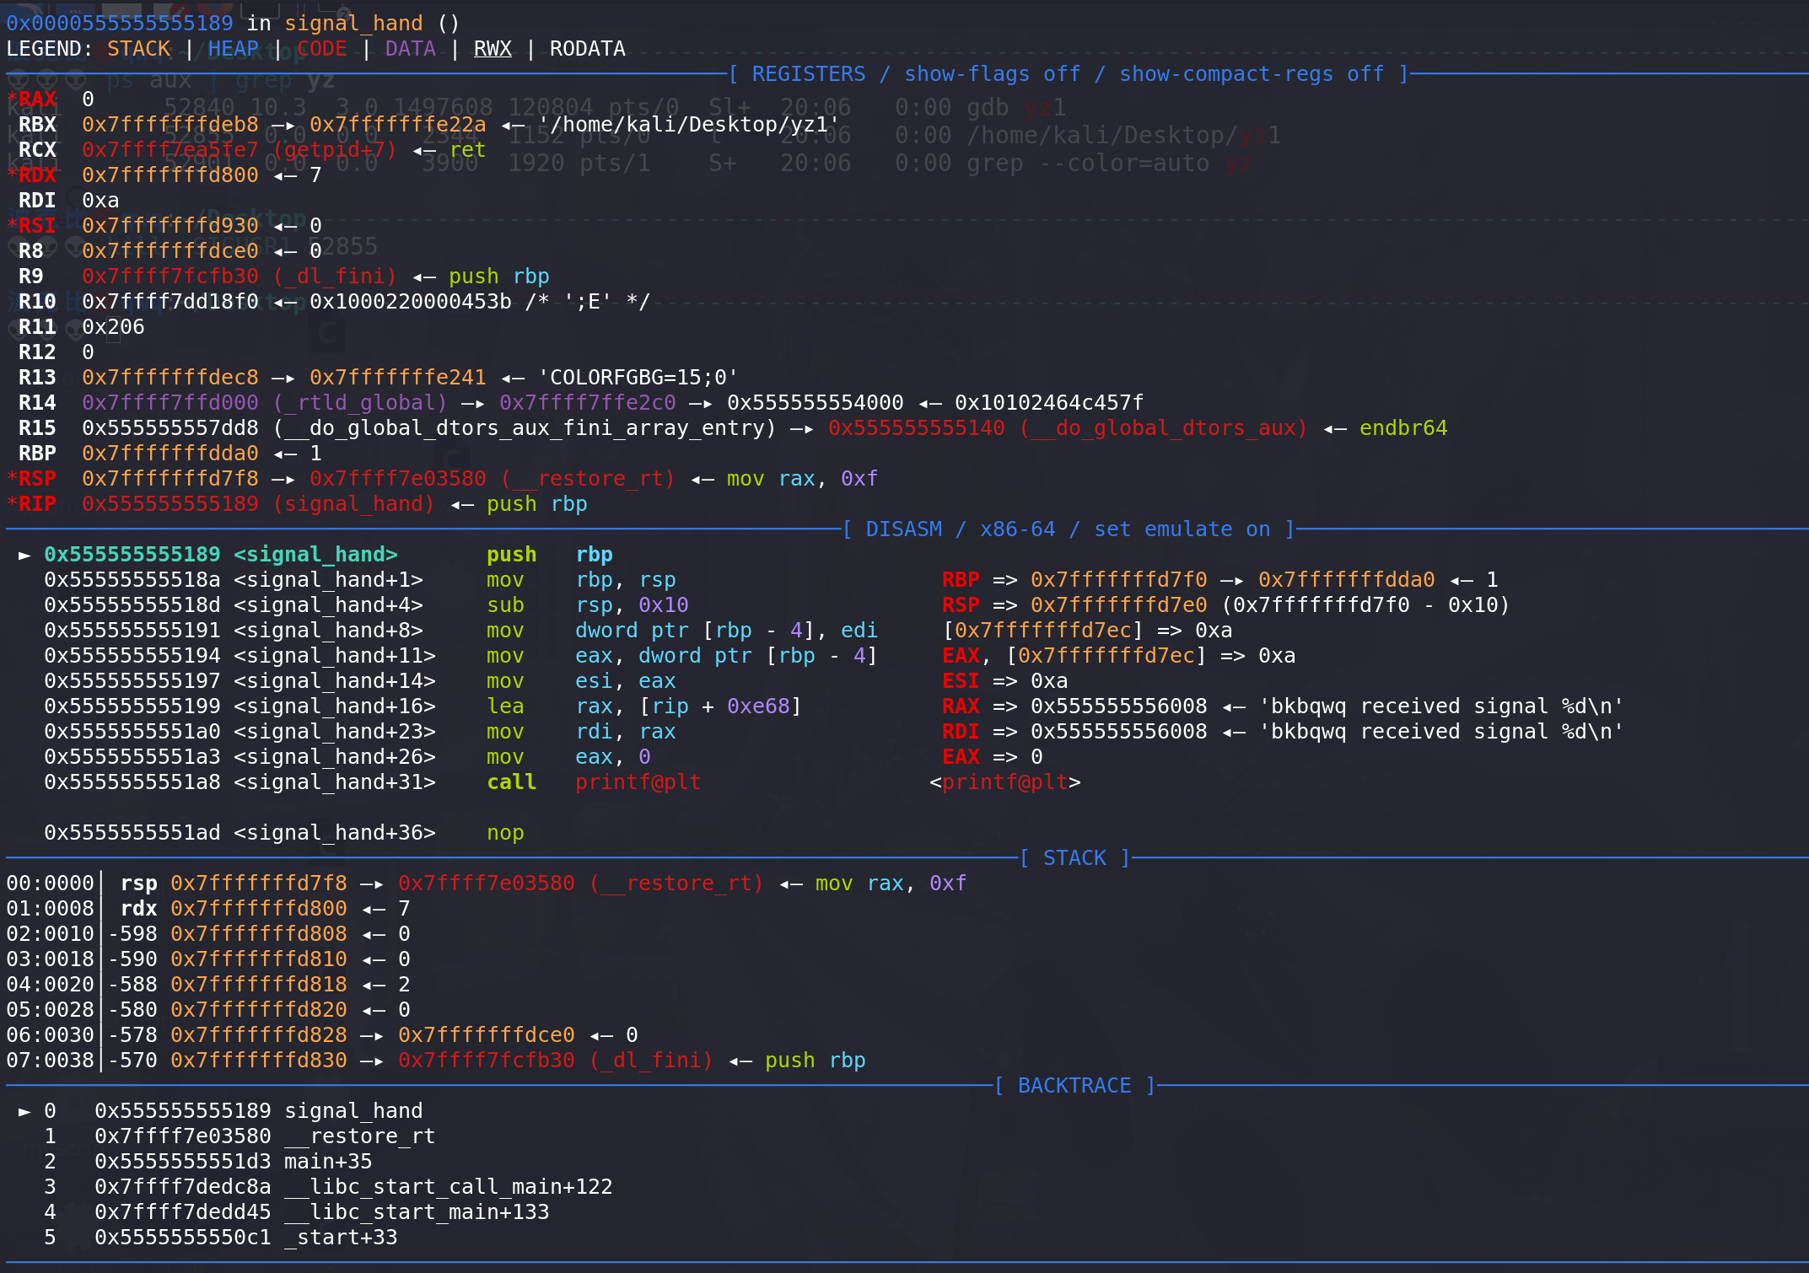Select backtrace frame 2 main+35

208,1162
